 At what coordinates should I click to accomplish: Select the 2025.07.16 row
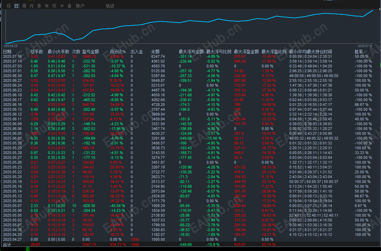[x=190, y=56]
